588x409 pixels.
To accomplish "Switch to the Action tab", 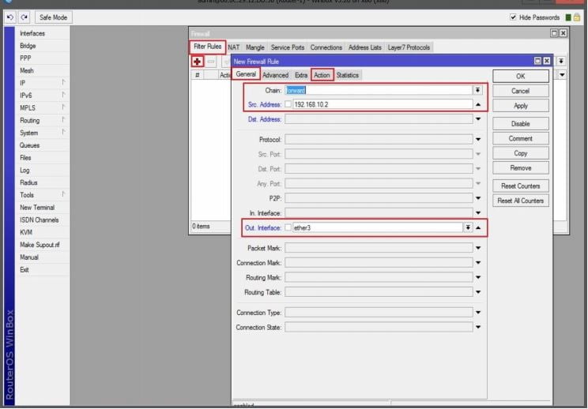I will tap(322, 75).
